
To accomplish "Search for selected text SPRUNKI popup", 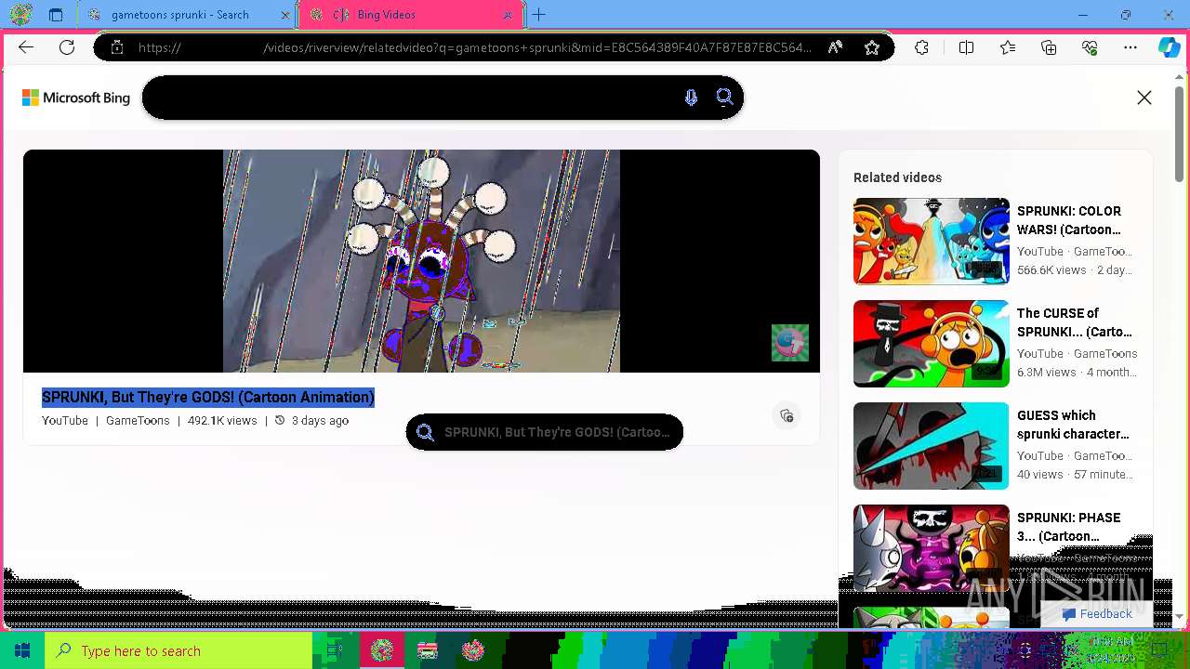I will (x=545, y=432).
